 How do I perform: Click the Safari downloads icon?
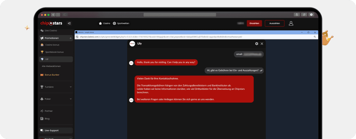311,14
